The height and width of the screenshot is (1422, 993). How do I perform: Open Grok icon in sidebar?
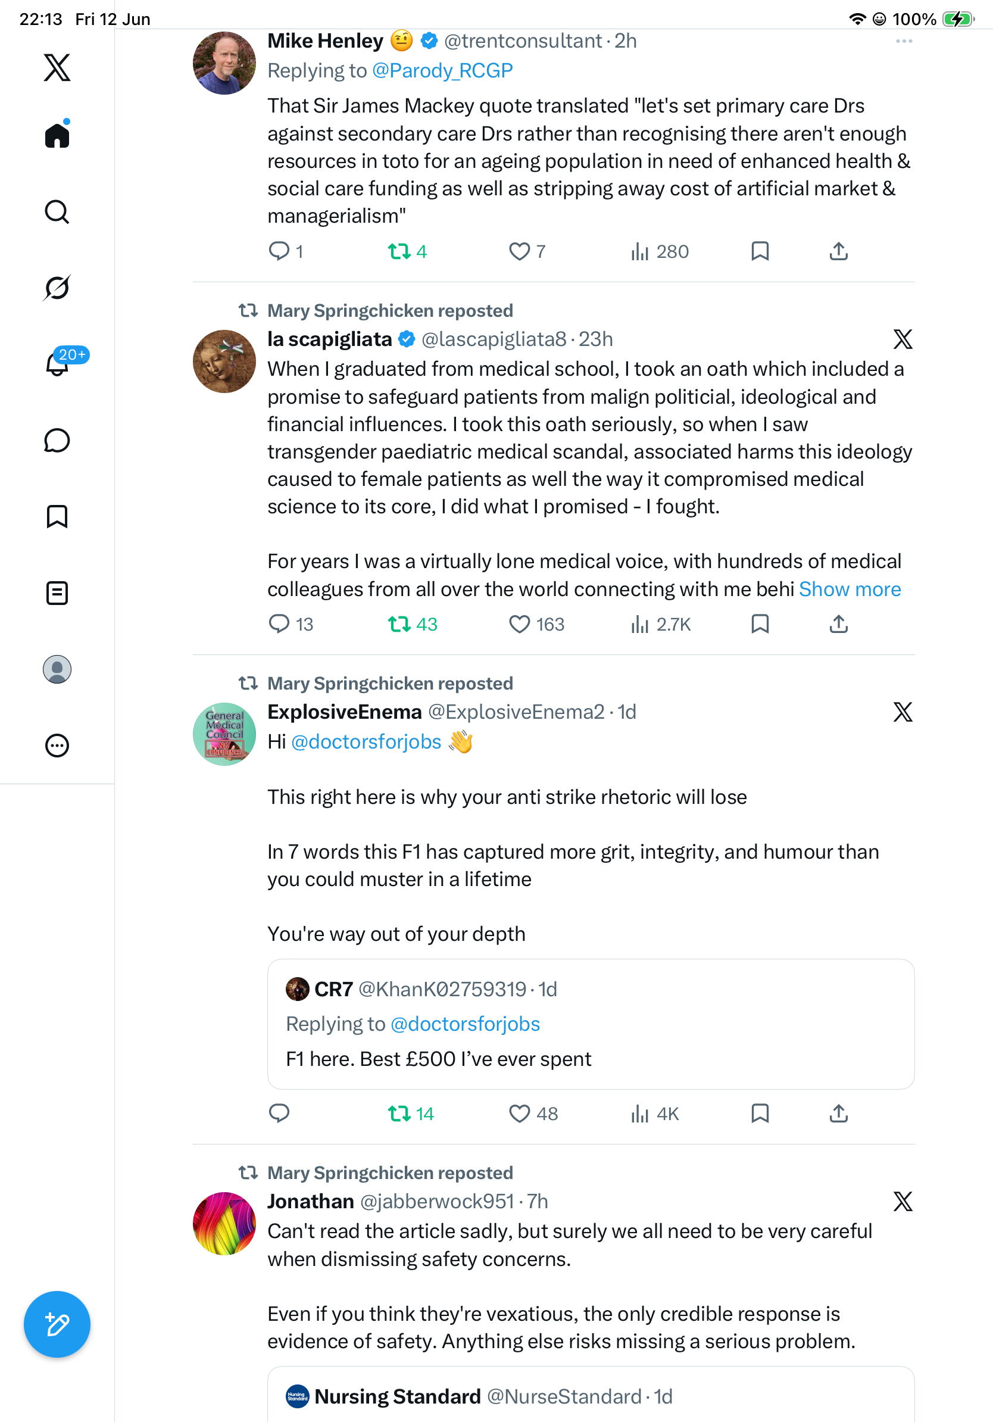[57, 288]
